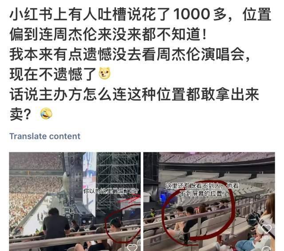Select the opening line mentioning 小红书
This screenshot has width=284, height=251.
(x=140, y=14)
